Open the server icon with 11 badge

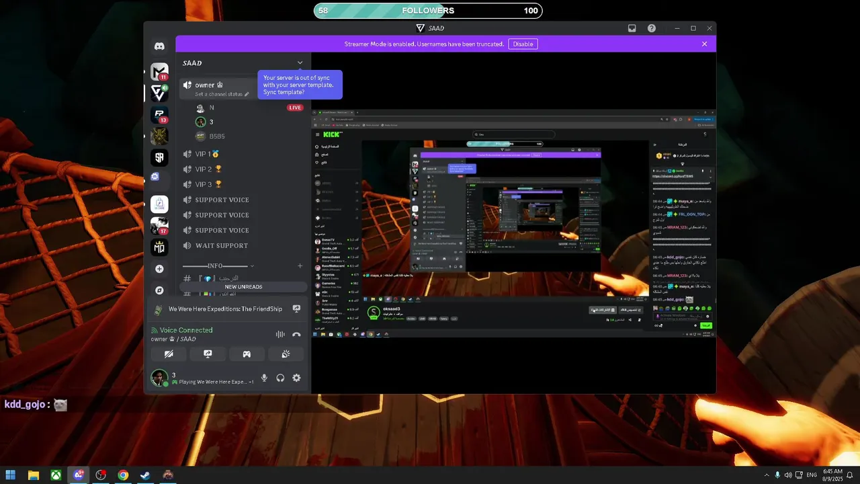coord(159,71)
